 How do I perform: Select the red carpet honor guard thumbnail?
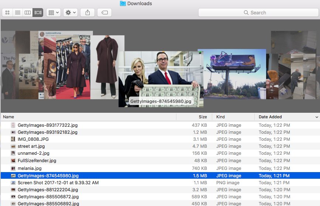pyautogui.click(x=73, y=67)
